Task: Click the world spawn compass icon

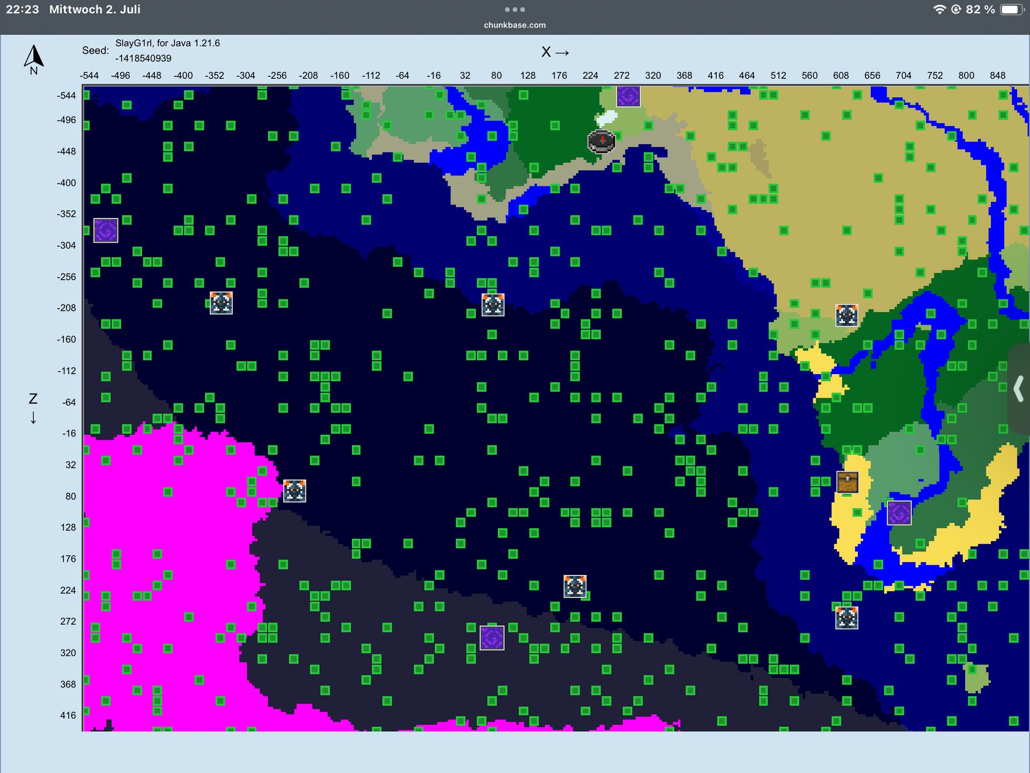Action: (601, 141)
